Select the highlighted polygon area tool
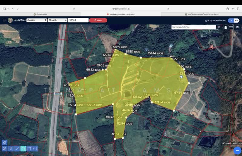The width and height of the screenshot is (242, 156). (23, 148)
